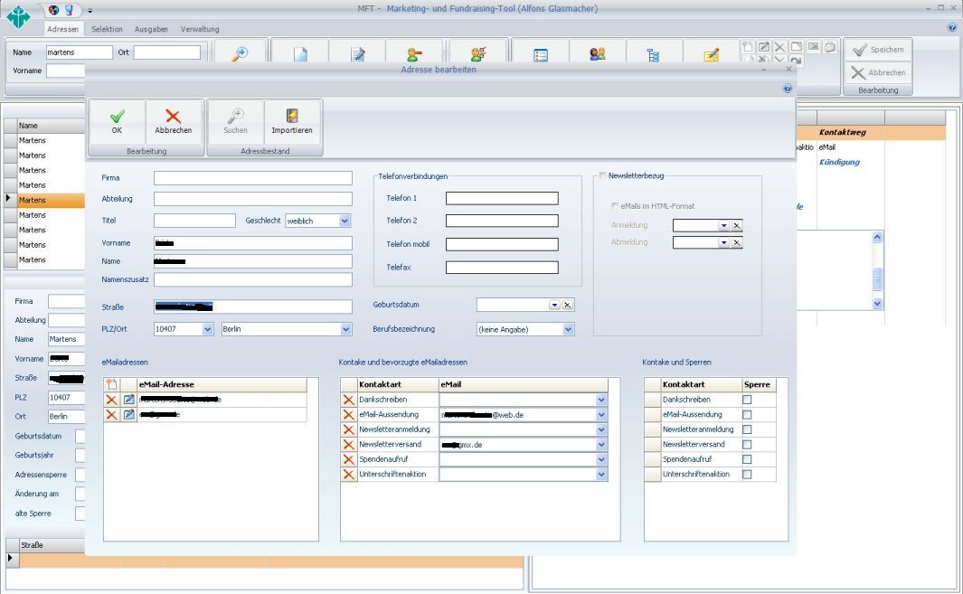Screen dimensions: 963x594
Task: Click the person with checklist ribbon icon
Action: coord(478,54)
